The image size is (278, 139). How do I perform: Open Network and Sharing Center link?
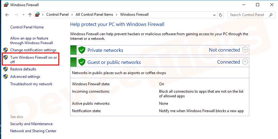tap(33, 131)
